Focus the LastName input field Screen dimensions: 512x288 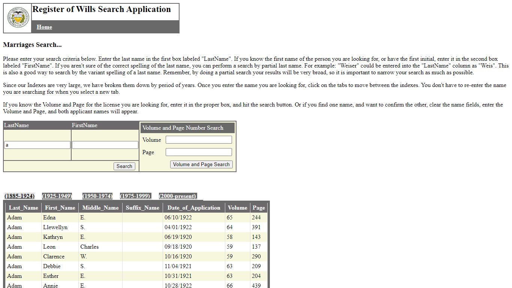(37, 145)
